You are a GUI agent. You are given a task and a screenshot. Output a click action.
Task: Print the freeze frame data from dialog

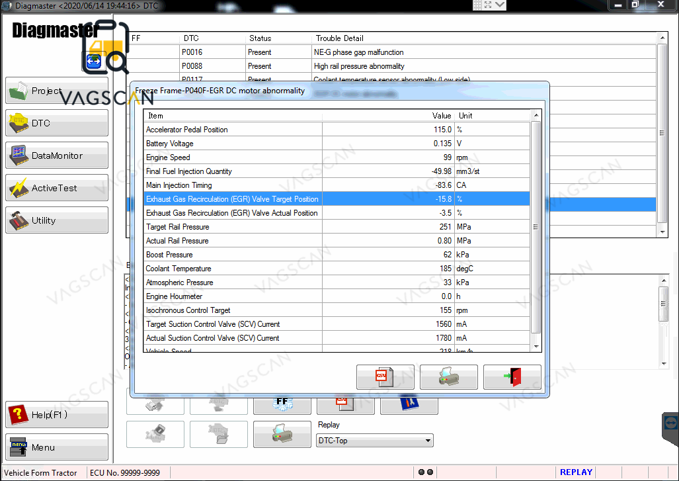point(448,376)
